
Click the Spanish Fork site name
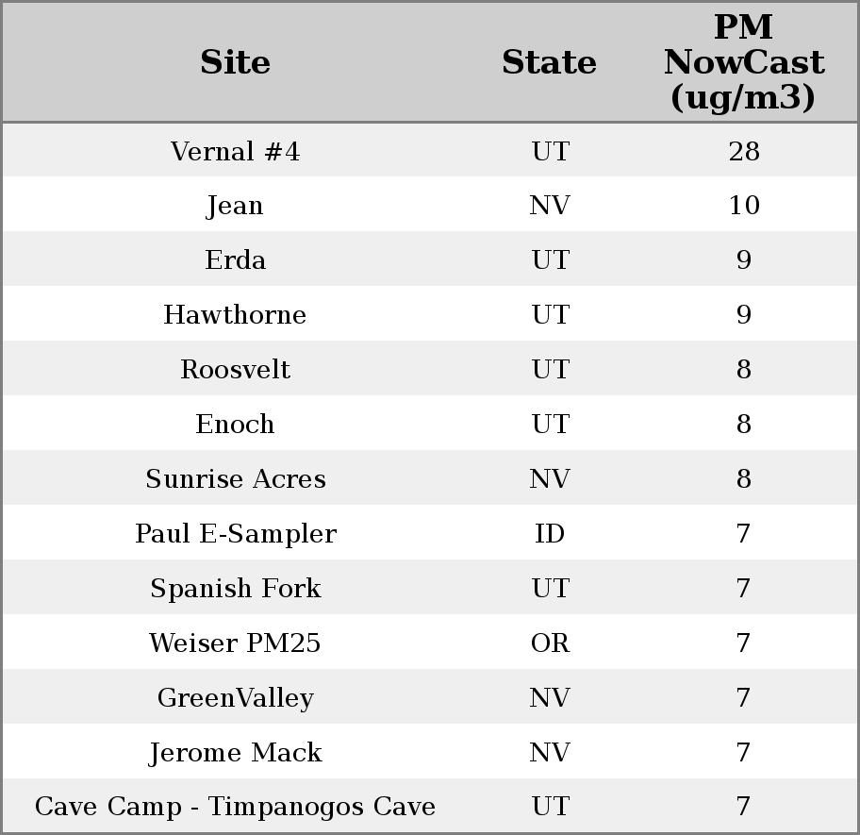[235, 589]
